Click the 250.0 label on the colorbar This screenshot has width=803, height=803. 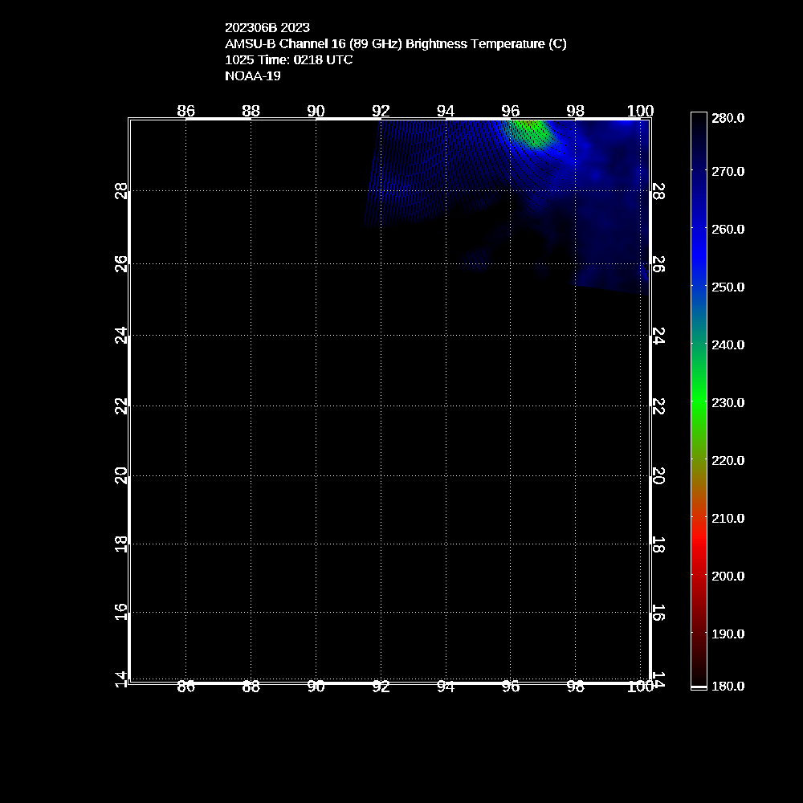728,287
